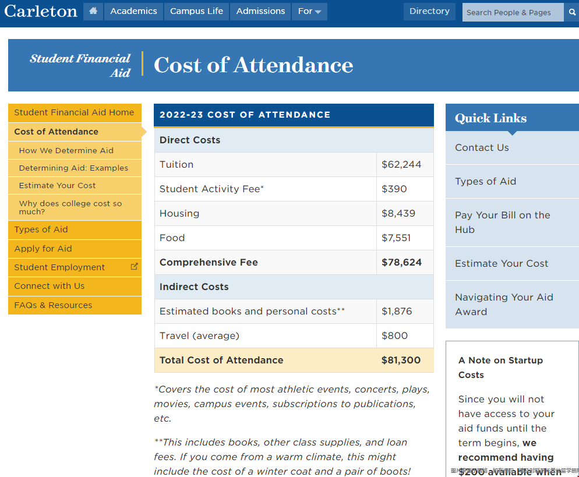Click the Quick Links heading
This screenshot has width=579, height=477.
(490, 118)
